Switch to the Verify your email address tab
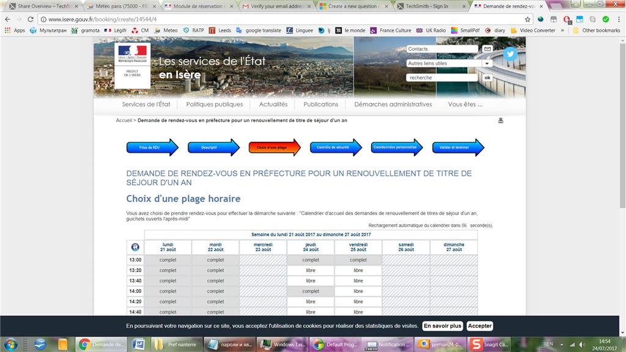The height and width of the screenshot is (352, 626). (276, 6)
